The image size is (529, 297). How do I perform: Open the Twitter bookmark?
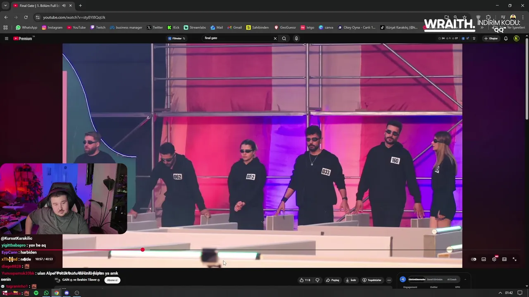pyautogui.click(x=155, y=28)
